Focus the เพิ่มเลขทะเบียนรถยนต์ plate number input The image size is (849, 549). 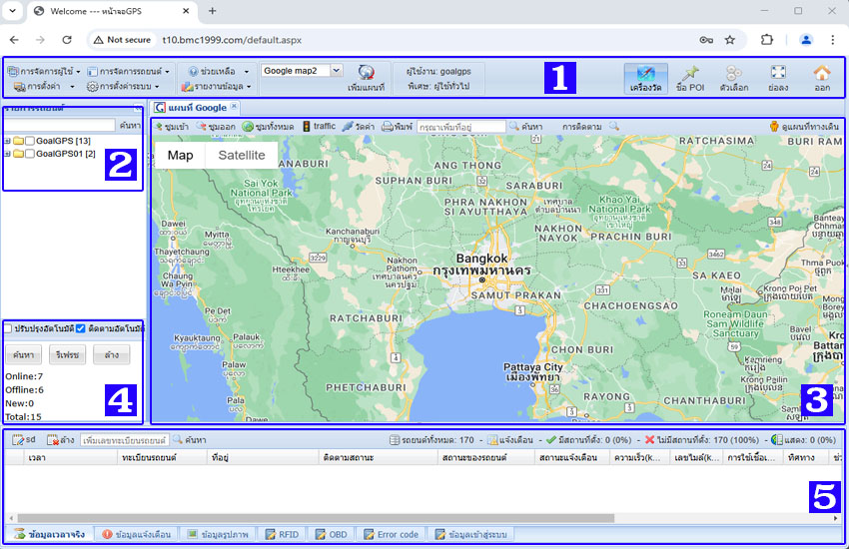click(125, 440)
